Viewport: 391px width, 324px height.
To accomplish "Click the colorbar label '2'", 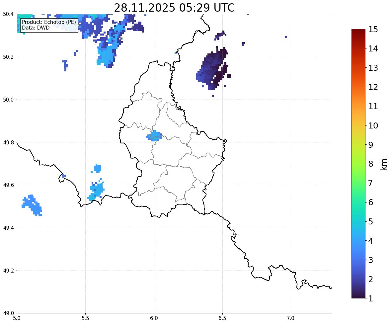I will tap(371, 279).
